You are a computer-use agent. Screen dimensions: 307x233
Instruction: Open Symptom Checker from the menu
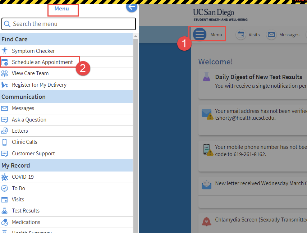pyautogui.click(x=67, y=51)
